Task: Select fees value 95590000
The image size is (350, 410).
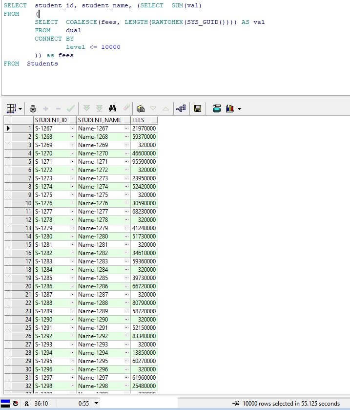Action: [144, 162]
